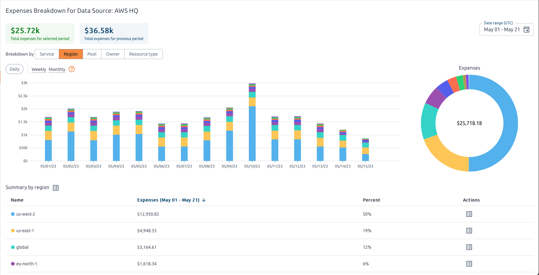Image resolution: width=539 pixels, height=275 pixels.
Task: Open the date range calendar icon
Action: 526,29
